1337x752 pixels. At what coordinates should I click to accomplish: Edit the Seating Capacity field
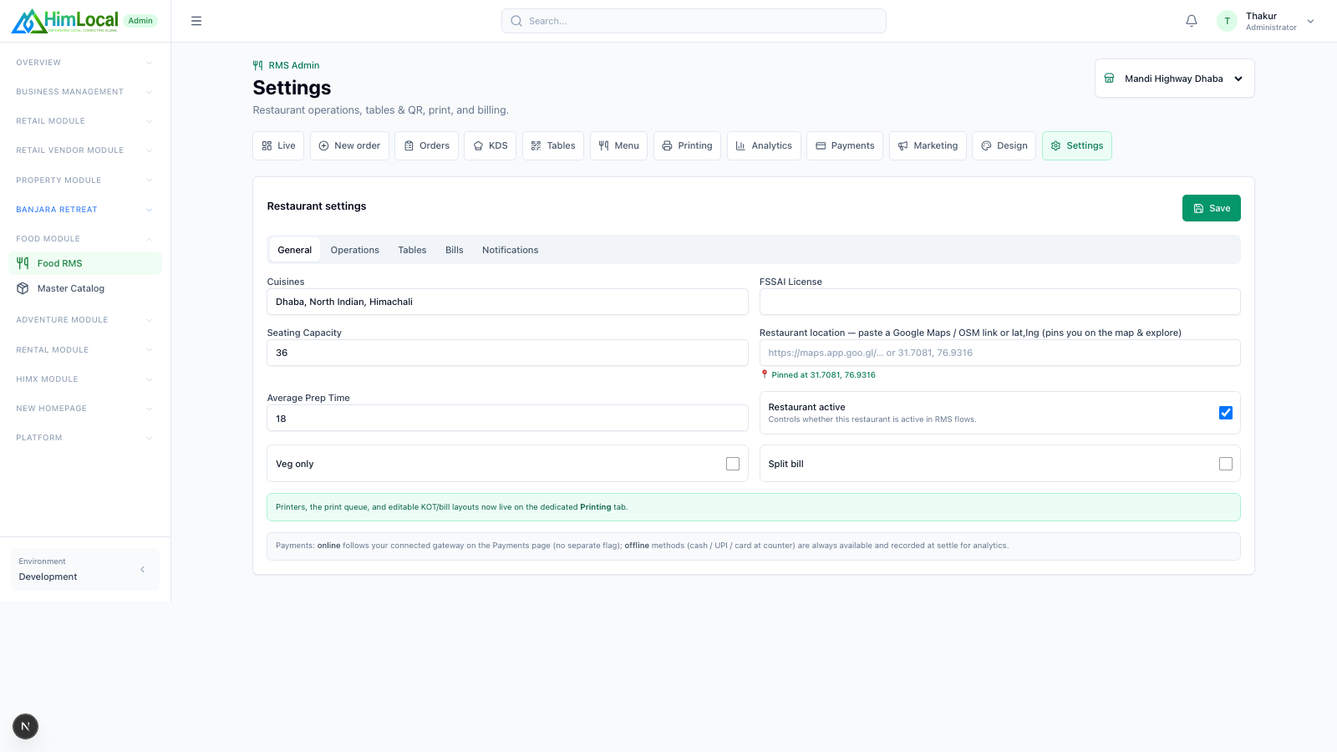click(507, 353)
